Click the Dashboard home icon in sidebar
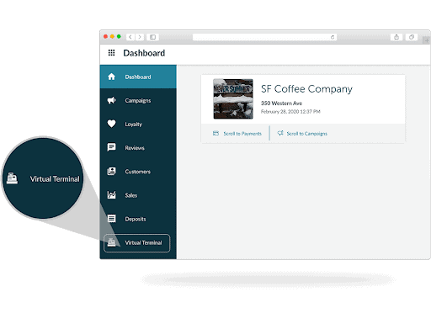 (111, 77)
